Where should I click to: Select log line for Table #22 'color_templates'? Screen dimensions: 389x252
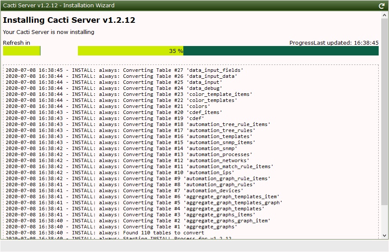tap(121, 100)
